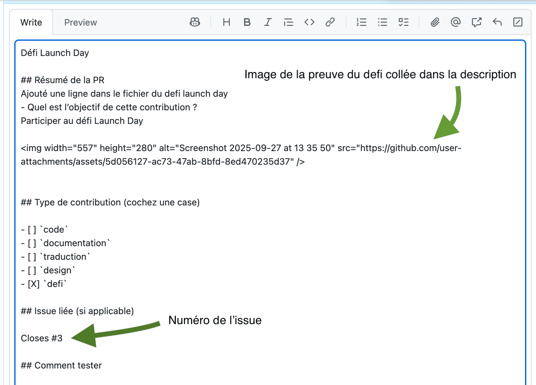Create a numbered list

[x=361, y=22]
